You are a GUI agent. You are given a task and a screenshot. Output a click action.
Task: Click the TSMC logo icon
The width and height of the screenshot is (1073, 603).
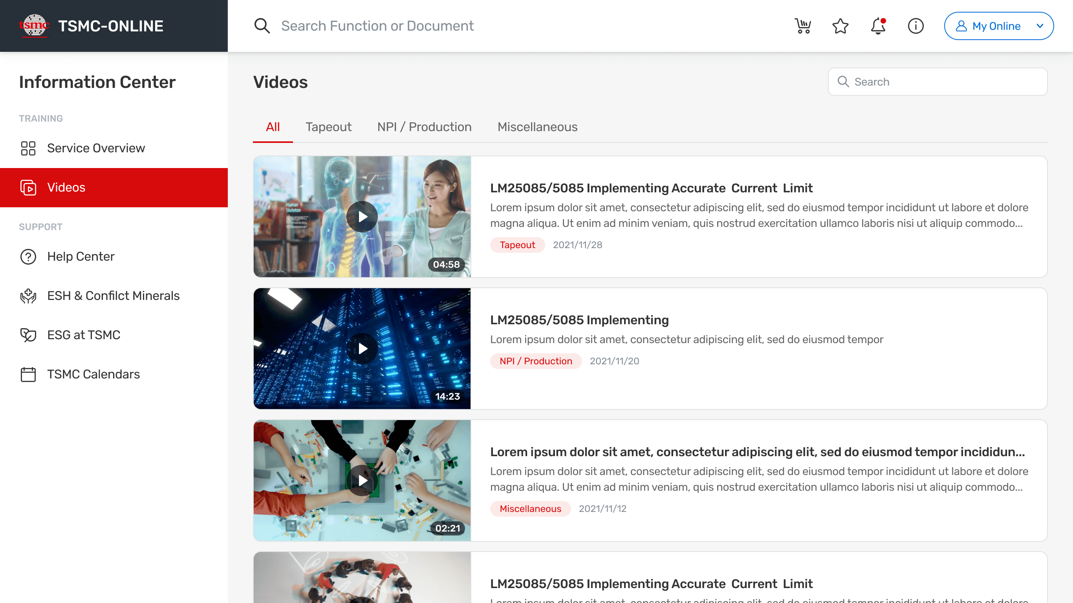pos(34,26)
